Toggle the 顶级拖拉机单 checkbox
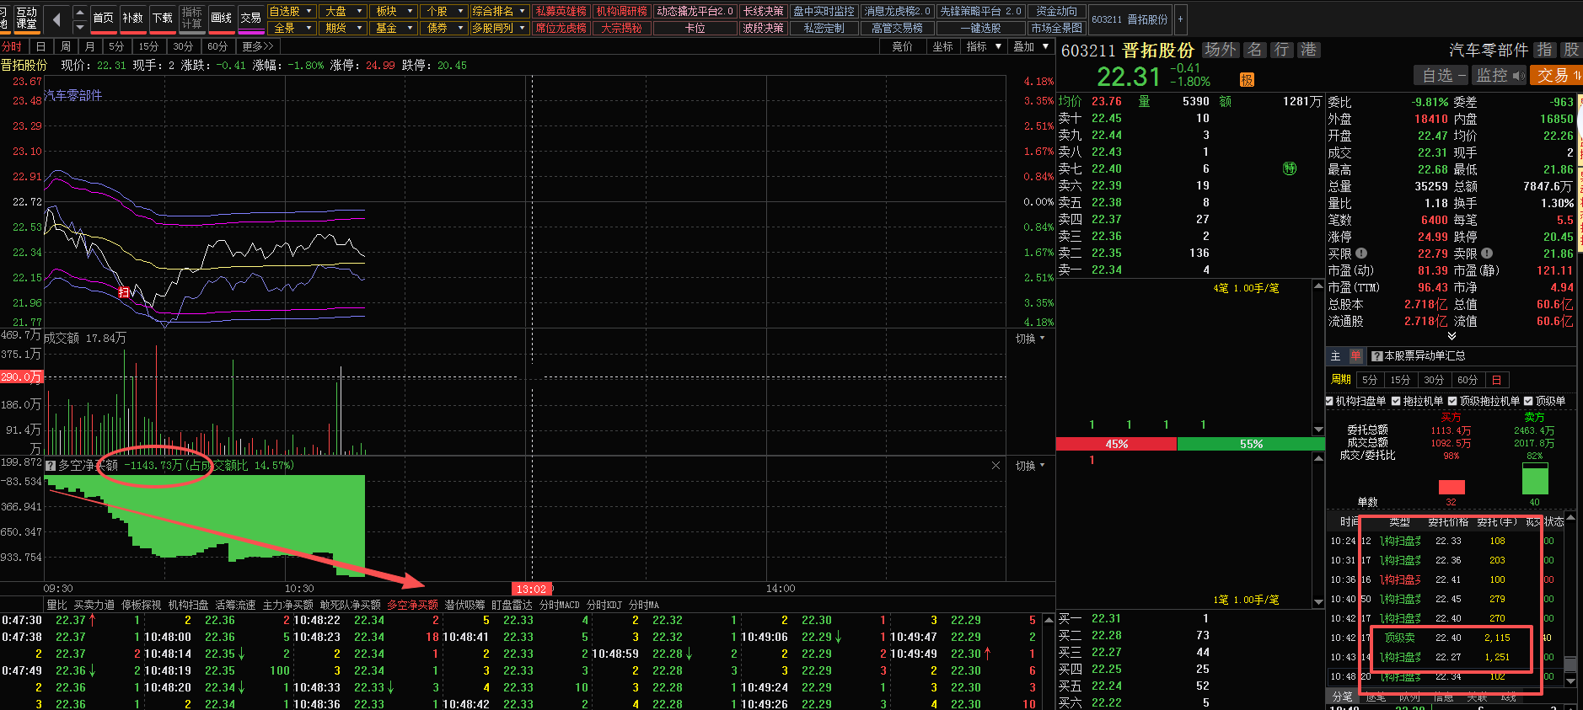This screenshot has height=710, width=1583. [x=1452, y=402]
